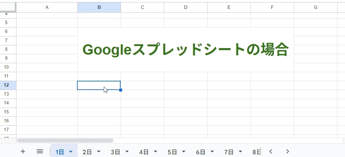Open the 3日 tab dropdown arrow
The width and height of the screenshot is (345, 157).
coord(127,152)
